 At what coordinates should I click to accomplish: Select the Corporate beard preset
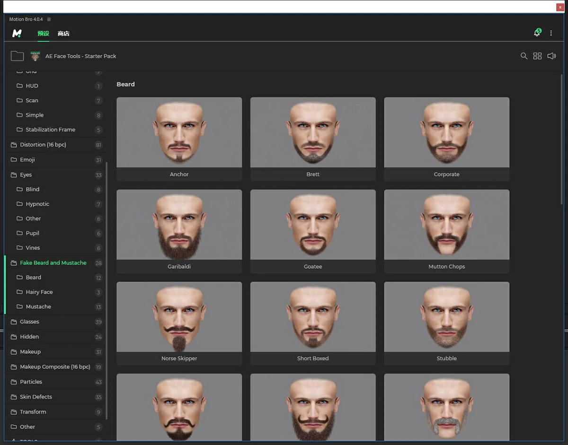click(447, 139)
